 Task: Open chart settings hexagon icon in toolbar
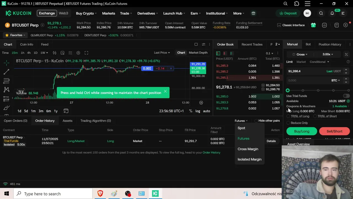pos(78,53)
